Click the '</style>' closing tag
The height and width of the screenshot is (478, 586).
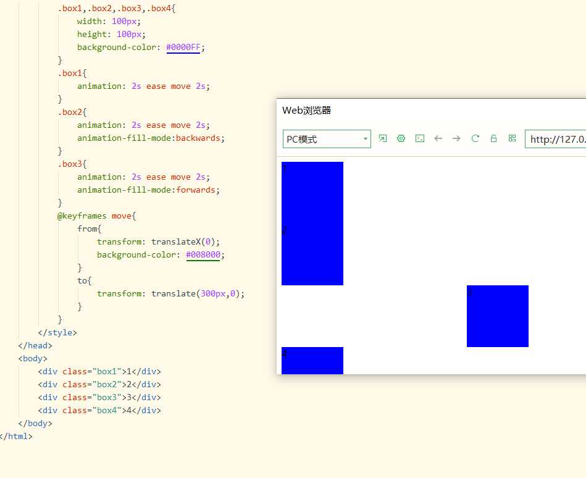(x=57, y=333)
